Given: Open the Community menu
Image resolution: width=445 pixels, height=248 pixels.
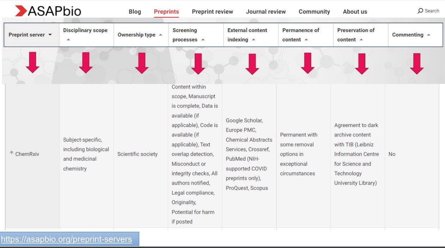Looking at the screenshot, I should click(314, 12).
